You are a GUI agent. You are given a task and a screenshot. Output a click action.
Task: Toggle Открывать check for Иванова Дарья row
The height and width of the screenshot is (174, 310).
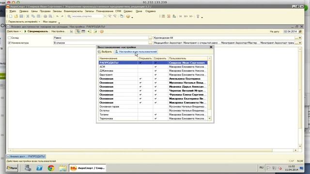click(140, 87)
